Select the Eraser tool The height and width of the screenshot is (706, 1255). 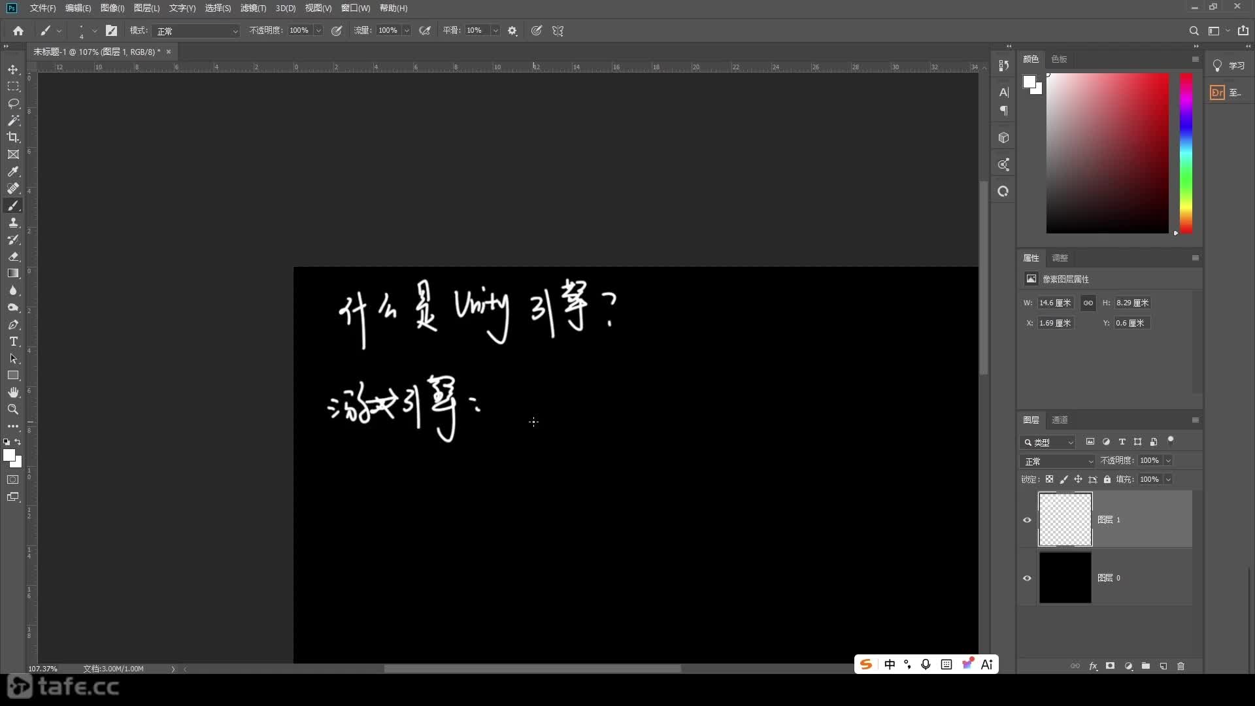(13, 256)
